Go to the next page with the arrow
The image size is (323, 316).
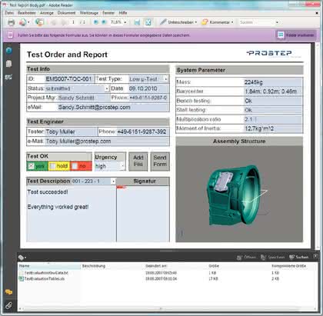pos(64,22)
